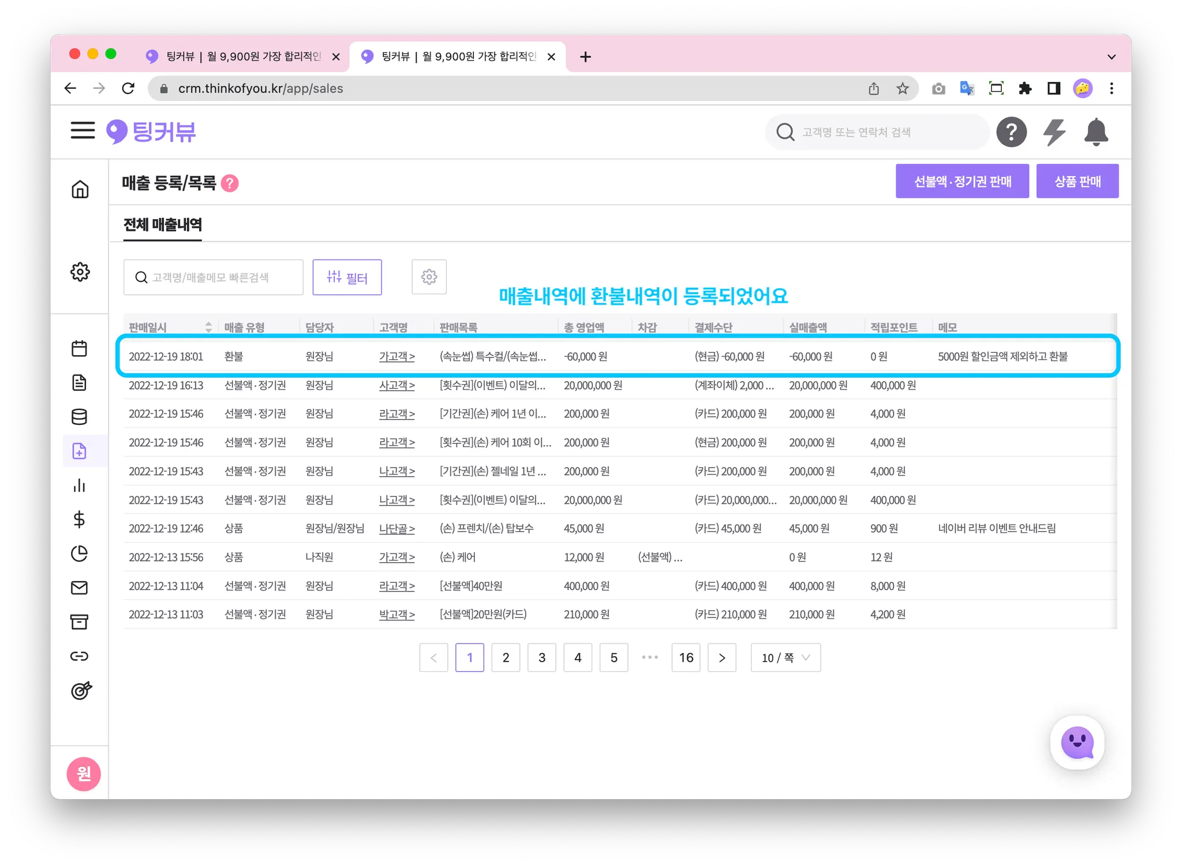This screenshot has width=1182, height=866.
Task: Toggle sort on 판매일시 column
Action: (x=208, y=327)
